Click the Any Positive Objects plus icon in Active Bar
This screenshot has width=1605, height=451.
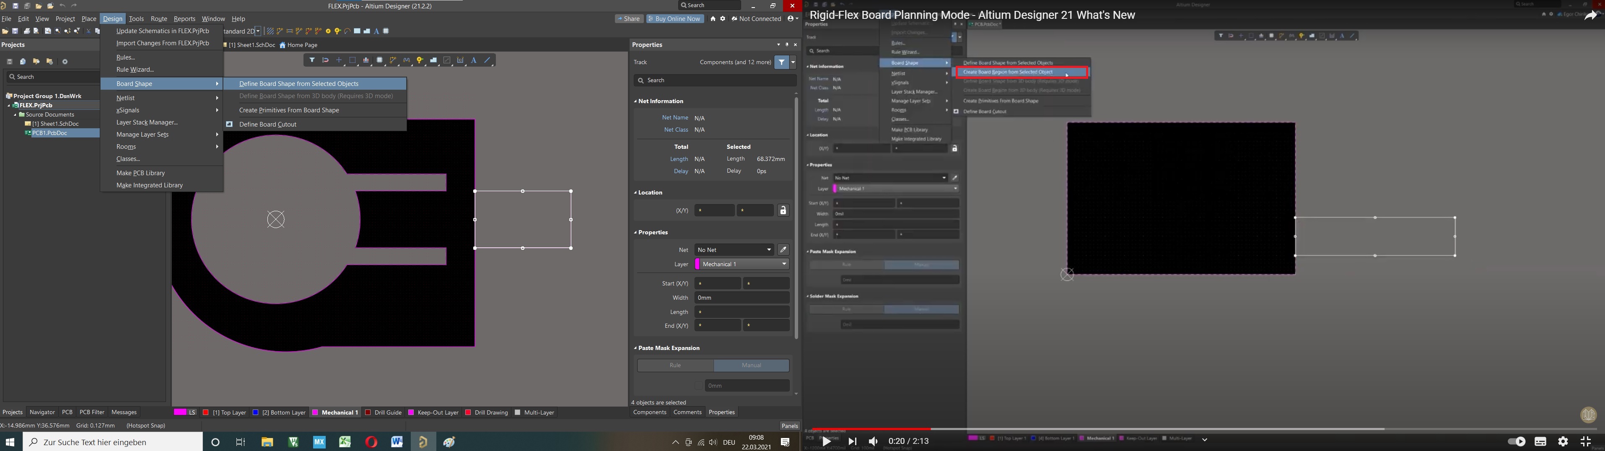(339, 60)
